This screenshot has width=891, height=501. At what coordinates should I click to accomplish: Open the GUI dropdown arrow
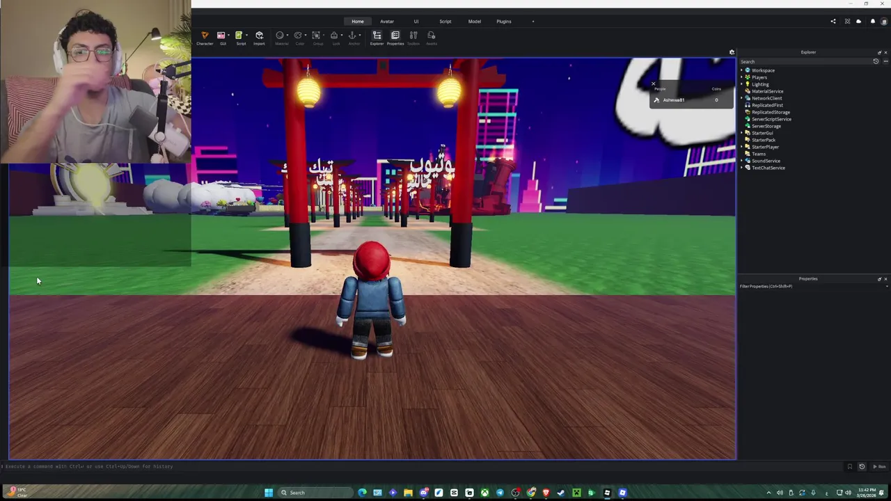(228, 35)
